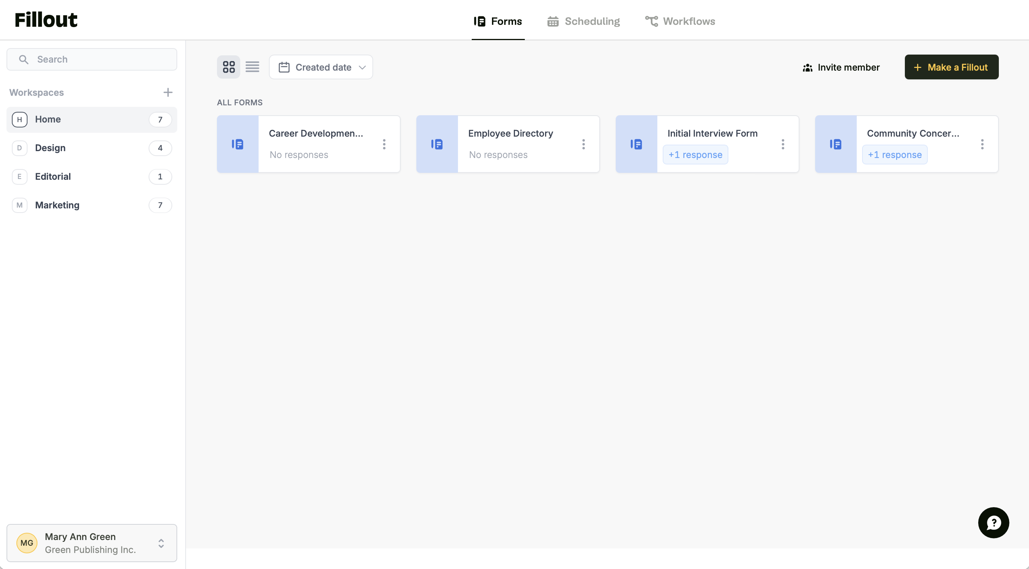Click the E badge icon for Editorial
Viewport: 1029px width, 569px height.
pyautogui.click(x=19, y=176)
